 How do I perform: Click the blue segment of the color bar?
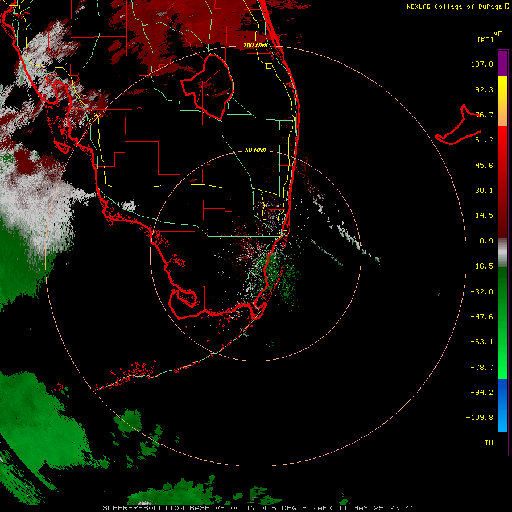[x=502, y=406]
